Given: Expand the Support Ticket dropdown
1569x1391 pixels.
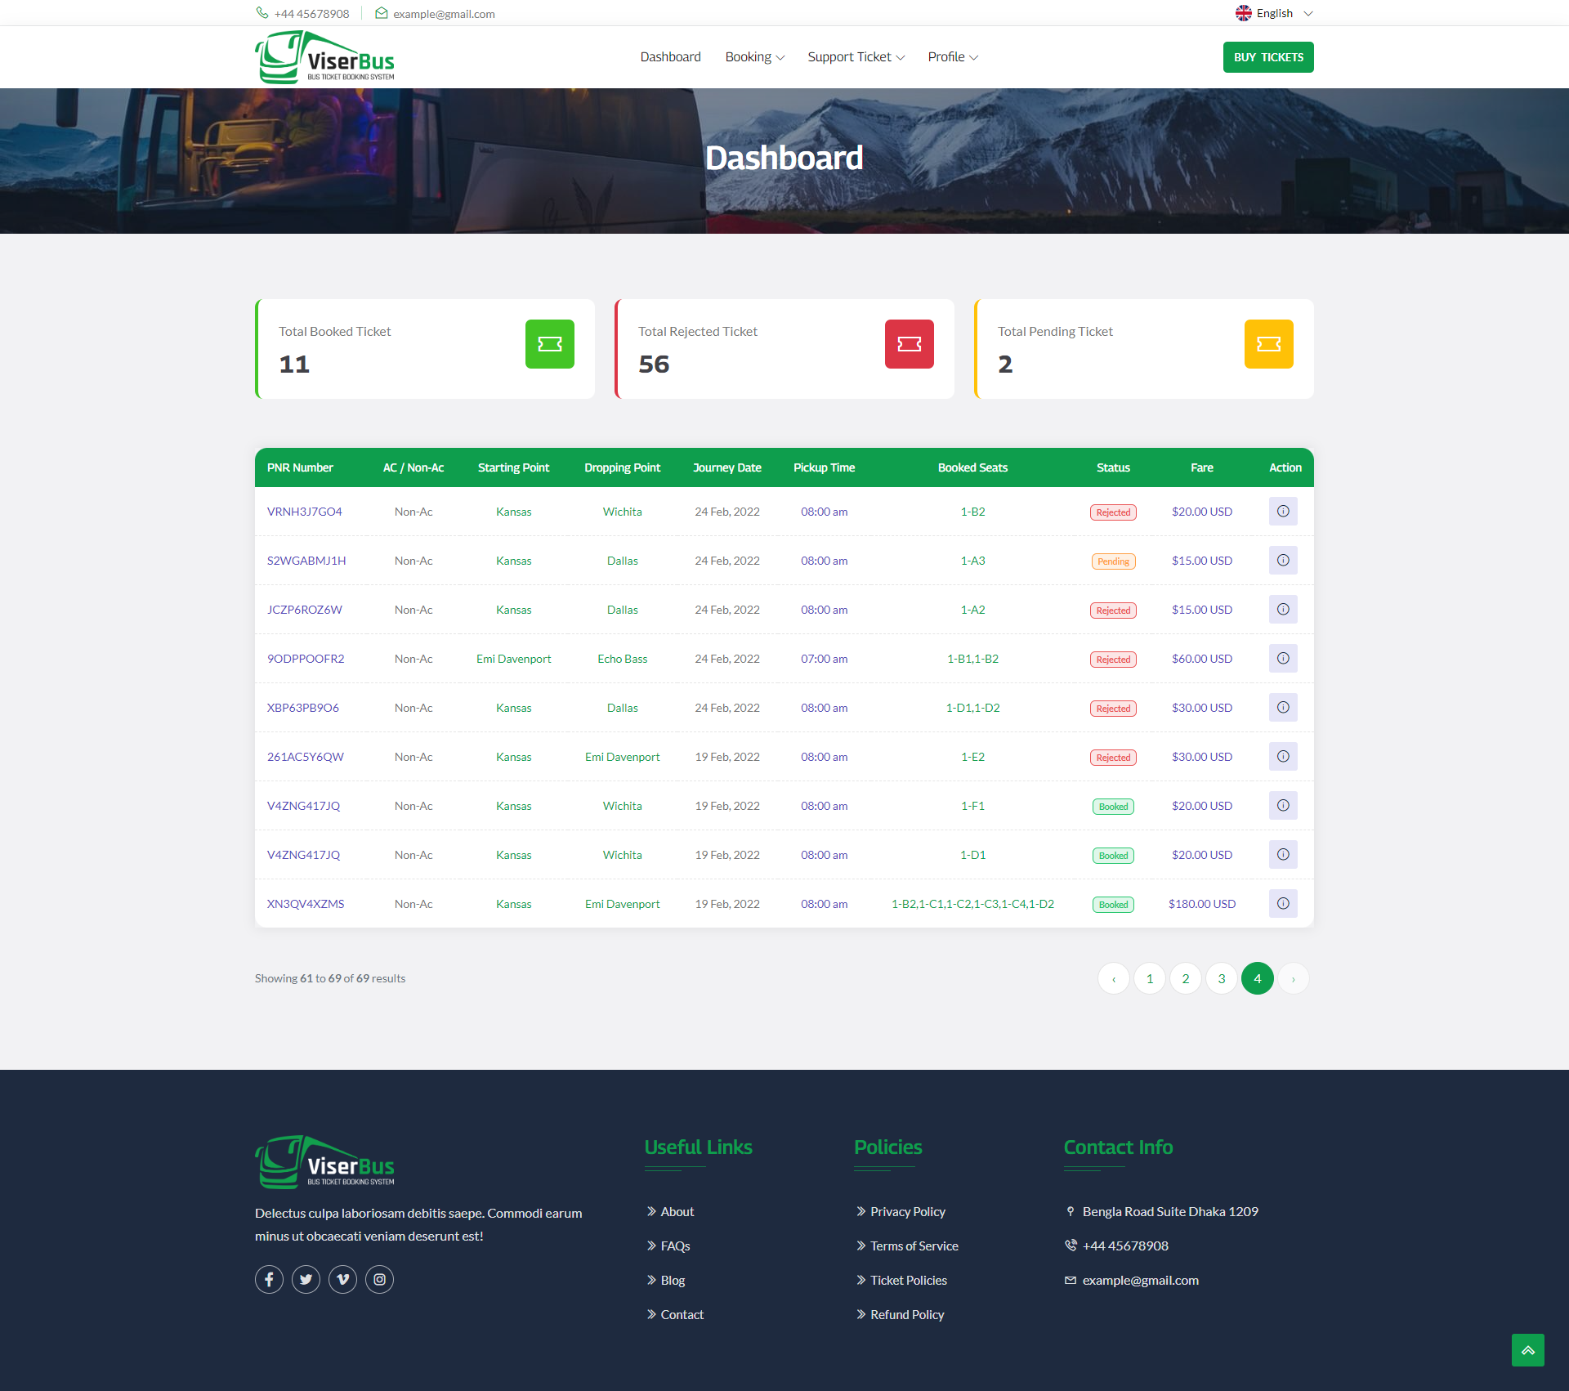Looking at the screenshot, I should [x=855, y=56].
